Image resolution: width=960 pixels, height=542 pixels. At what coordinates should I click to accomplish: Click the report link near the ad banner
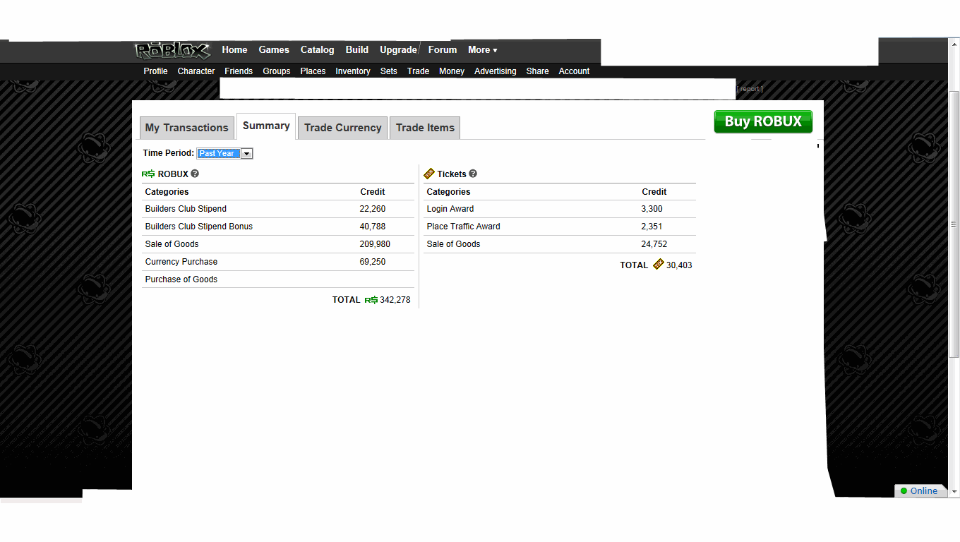click(749, 89)
